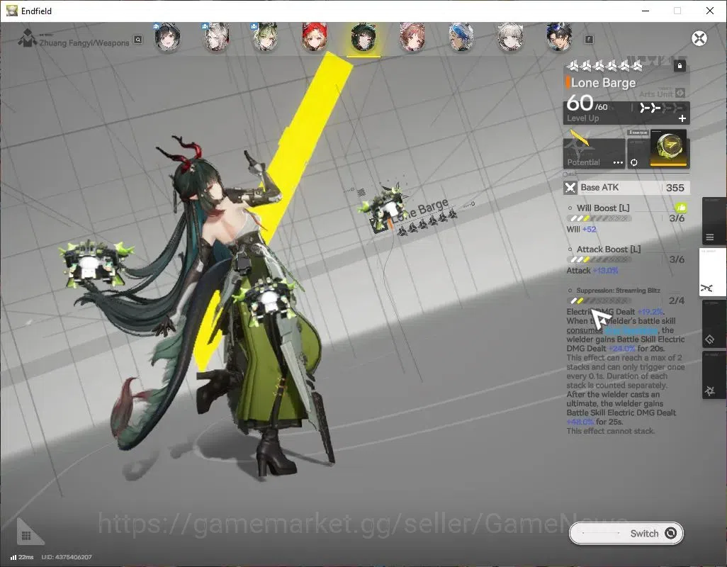Click the Arts Unit weapon type icon
Viewport: 727px width, 567px height.
[x=680, y=93]
